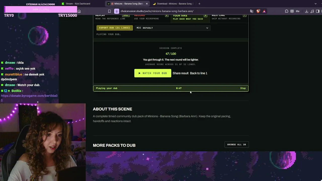Open the media control music note icon

pos(312,11)
